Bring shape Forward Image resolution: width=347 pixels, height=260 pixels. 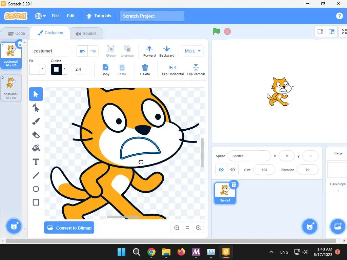(x=149, y=51)
